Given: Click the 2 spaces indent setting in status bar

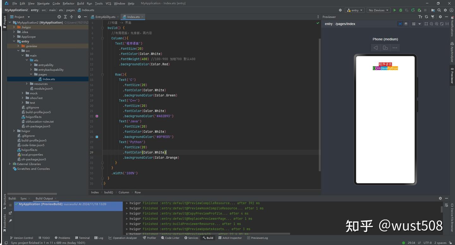Looking at the screenshot, I should coord(440,243).
